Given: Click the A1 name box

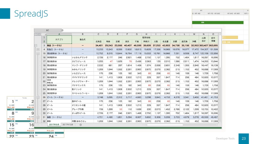Looking at the screenshot, I should (x=47, y=30).
